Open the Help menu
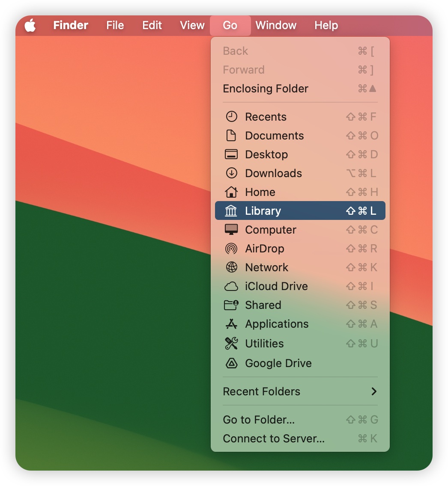 coord(326,25)
